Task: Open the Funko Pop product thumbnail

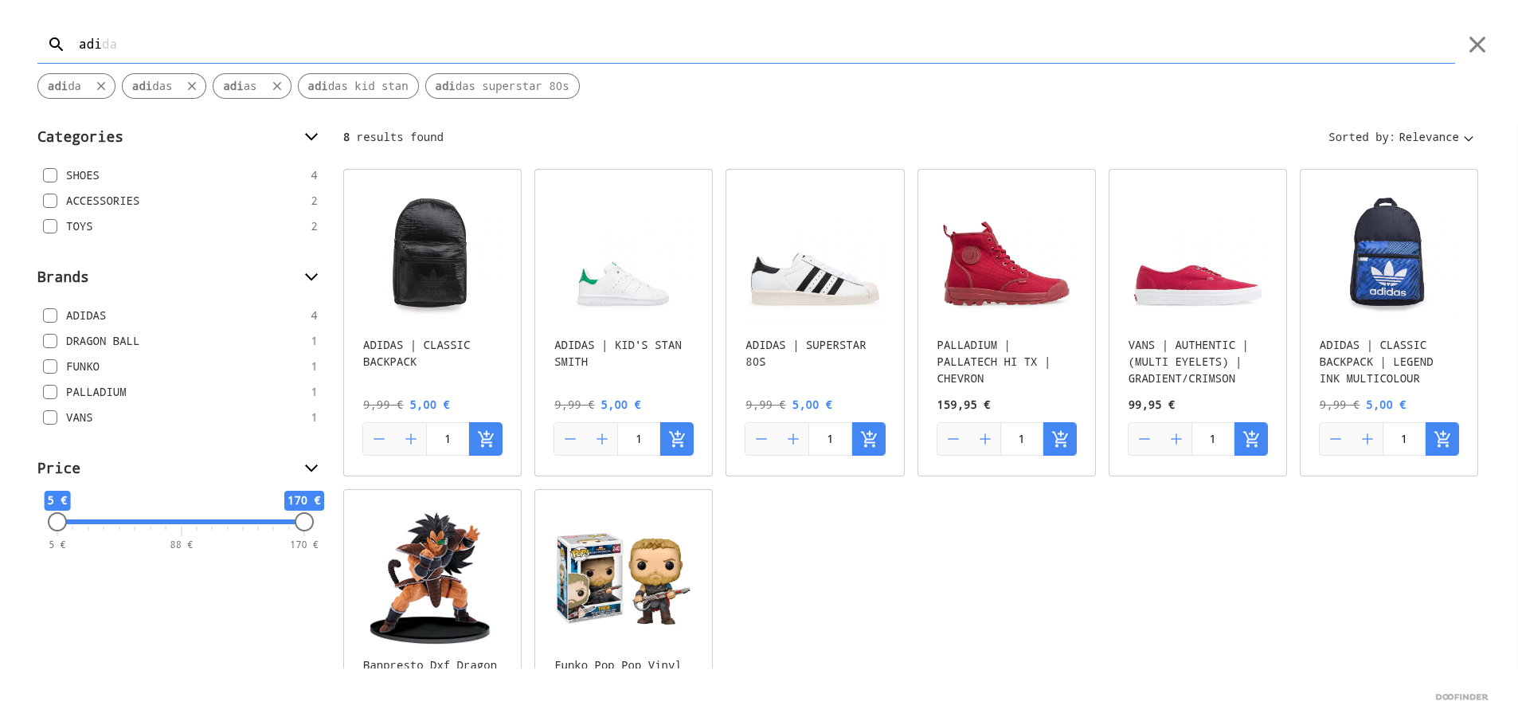Action: coord(623,578)
